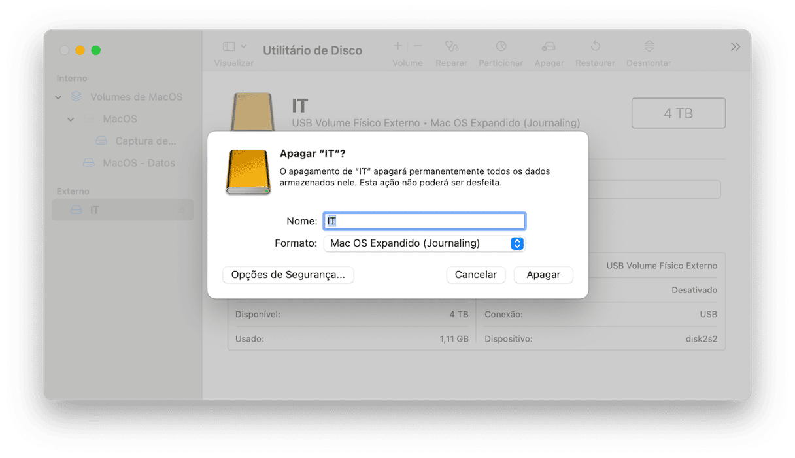Click the Opções de Segurança button
Screen dimensions: 795x458
pyautogui.click(x=288, y=275)
